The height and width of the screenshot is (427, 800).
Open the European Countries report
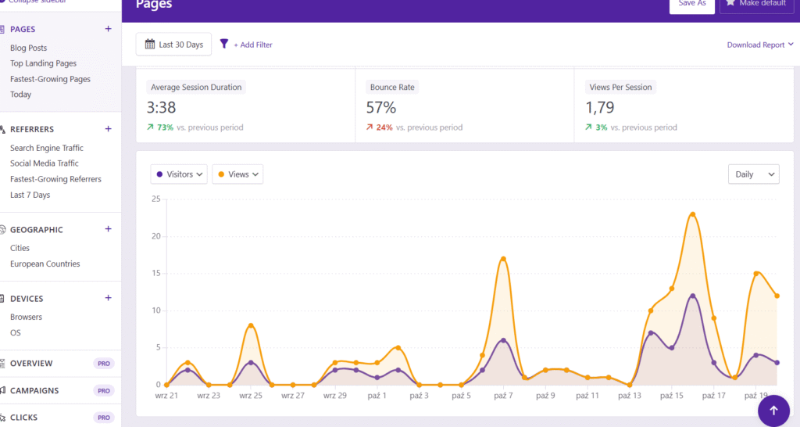(x=45, y=264)
